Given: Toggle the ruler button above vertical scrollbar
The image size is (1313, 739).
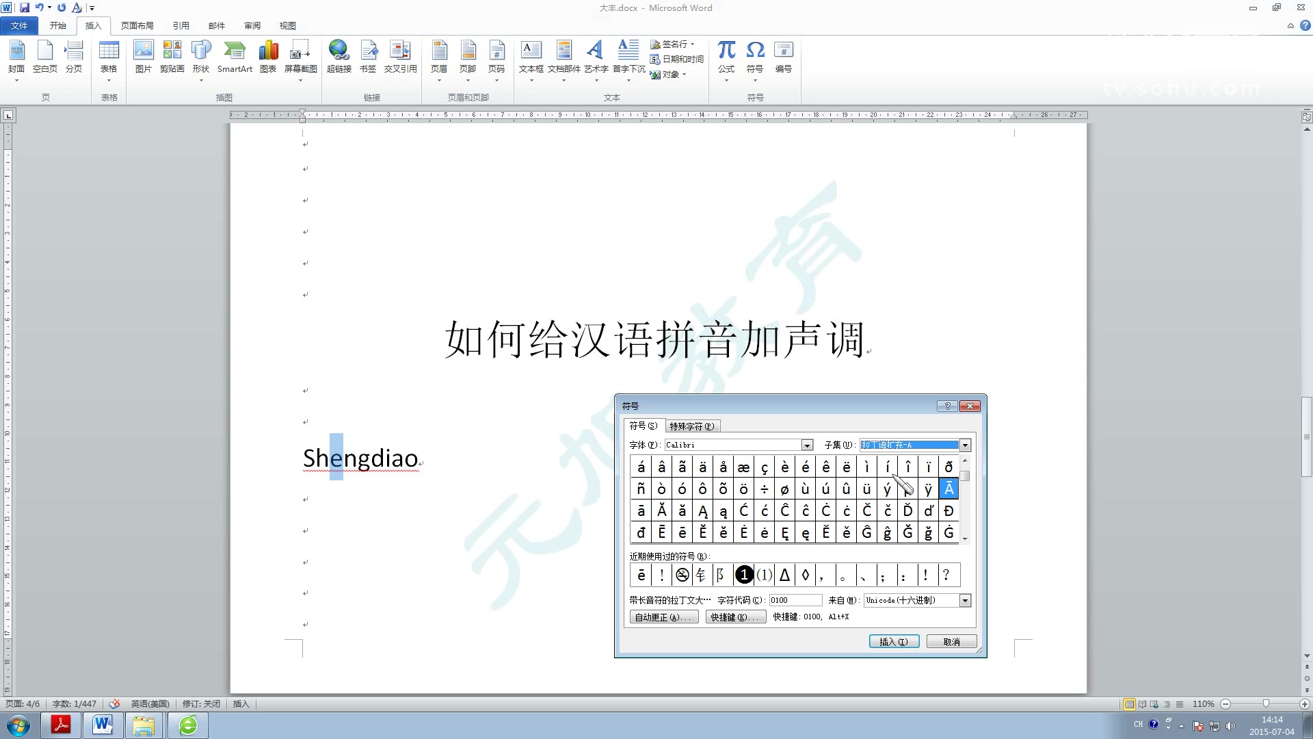Looking at the screenshot, I should [1306, 117].
